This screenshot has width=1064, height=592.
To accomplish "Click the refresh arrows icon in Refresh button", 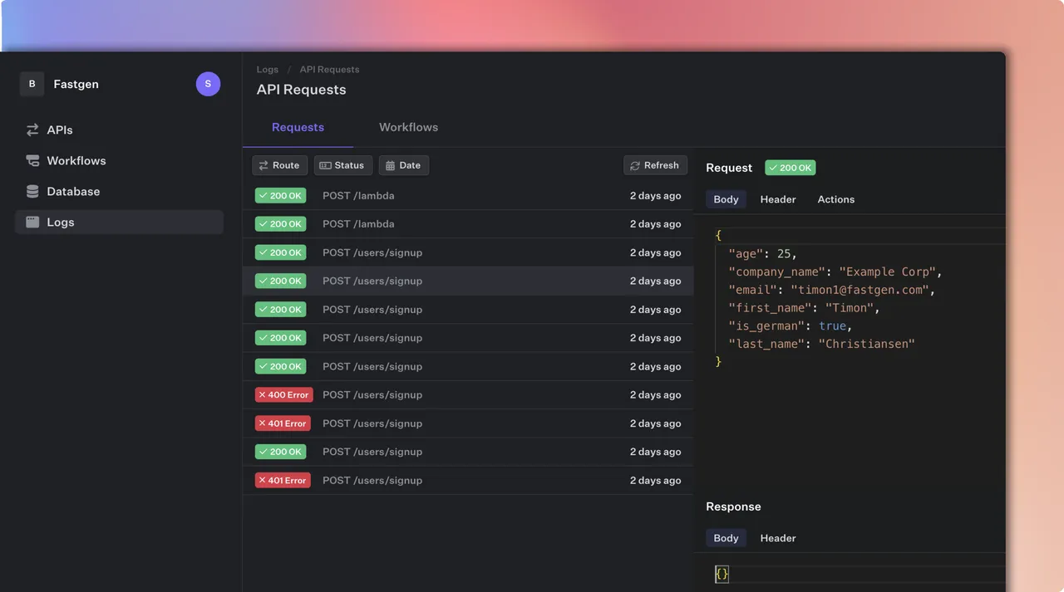I will (636, 165).
